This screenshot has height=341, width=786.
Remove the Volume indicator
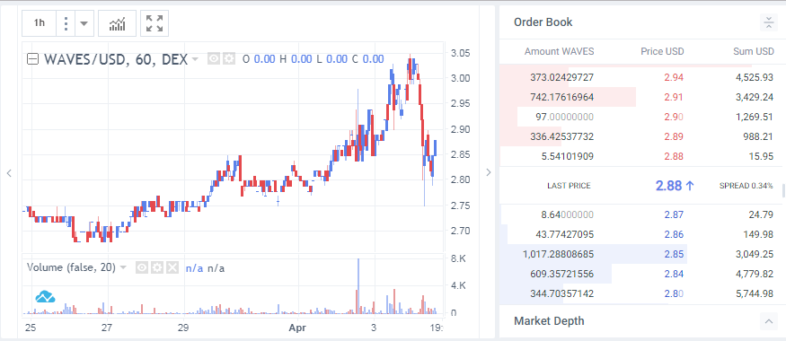pyautogui.click(x=172, y=268)
